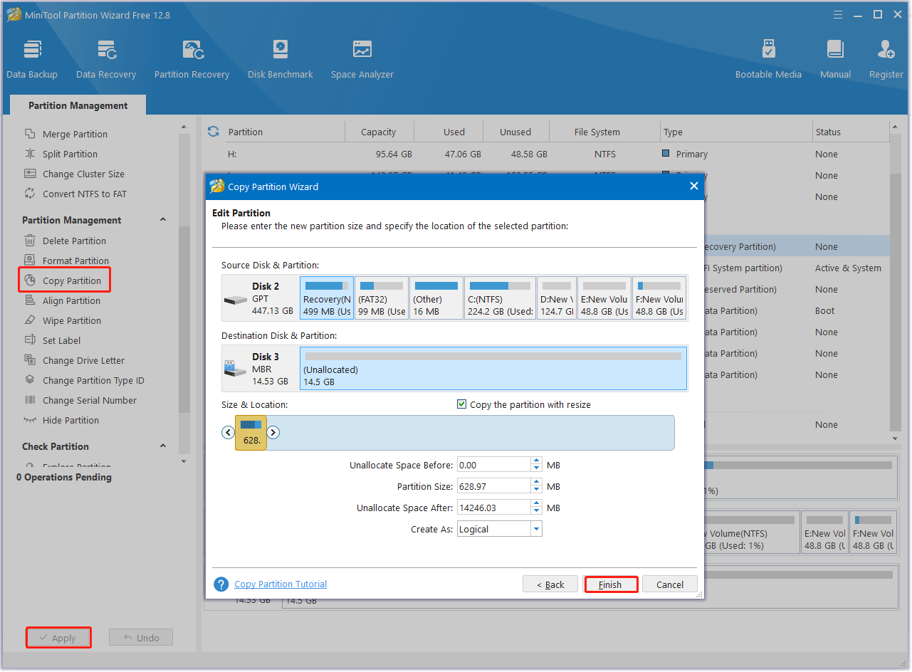Select Wipe Partition in the sidebar
The width and height of the screenshot is (912, 672).
(x=72, y=320)
